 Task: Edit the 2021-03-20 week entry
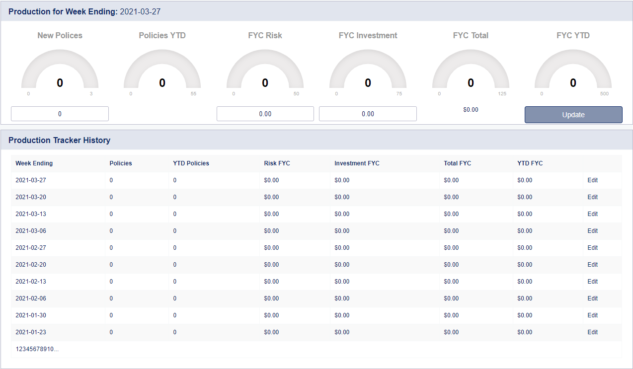click(x=592, y=197)
